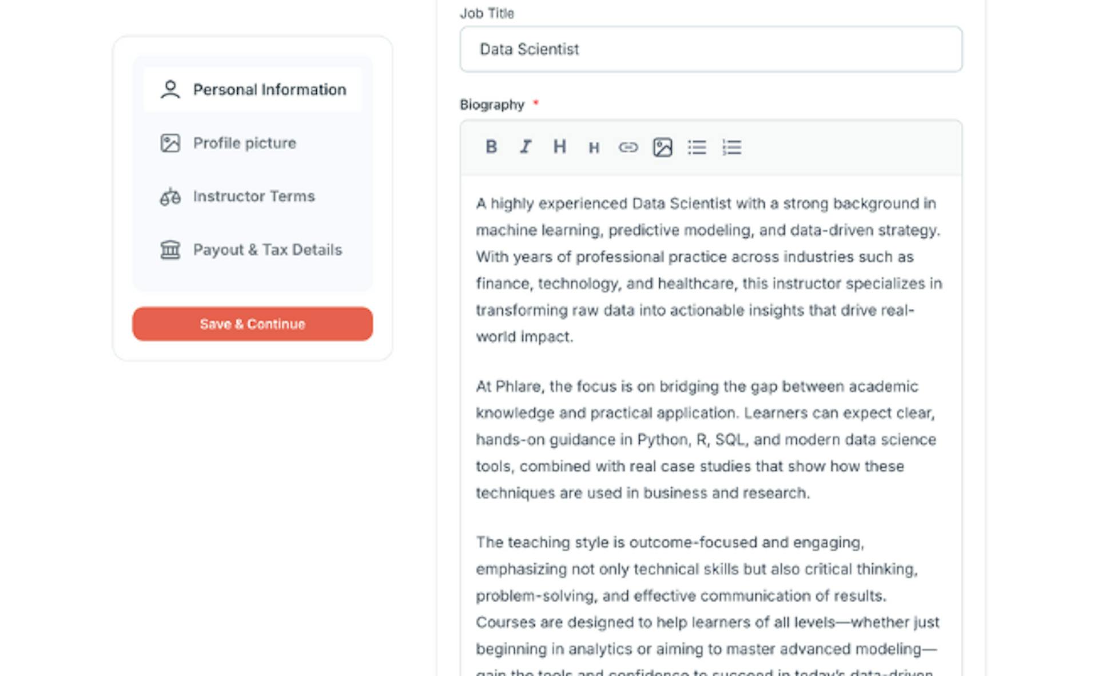This screenshot has height=676, width=1098.
Task: Apply italic formatting in editor toolbar
Action: pos(525,147)
